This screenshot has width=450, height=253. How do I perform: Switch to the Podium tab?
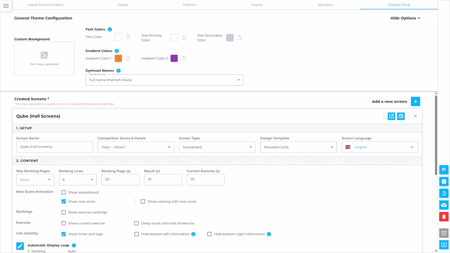tap(190, 5)
